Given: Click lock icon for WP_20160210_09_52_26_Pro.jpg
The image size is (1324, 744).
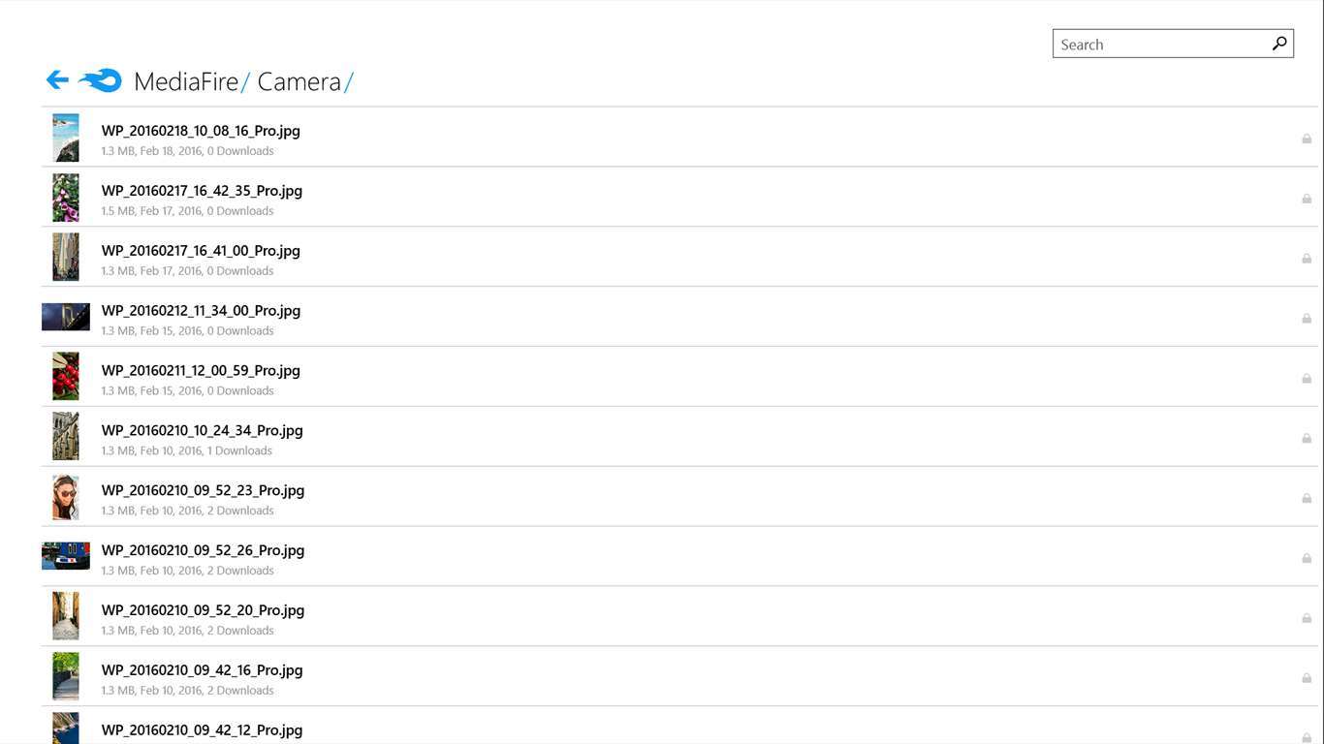Looking at the screenshot, I should coord(1307,559).
